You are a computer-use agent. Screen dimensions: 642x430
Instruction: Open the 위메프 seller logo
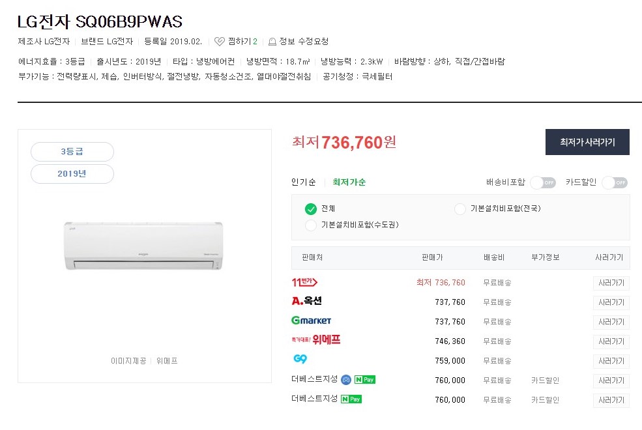315,340
